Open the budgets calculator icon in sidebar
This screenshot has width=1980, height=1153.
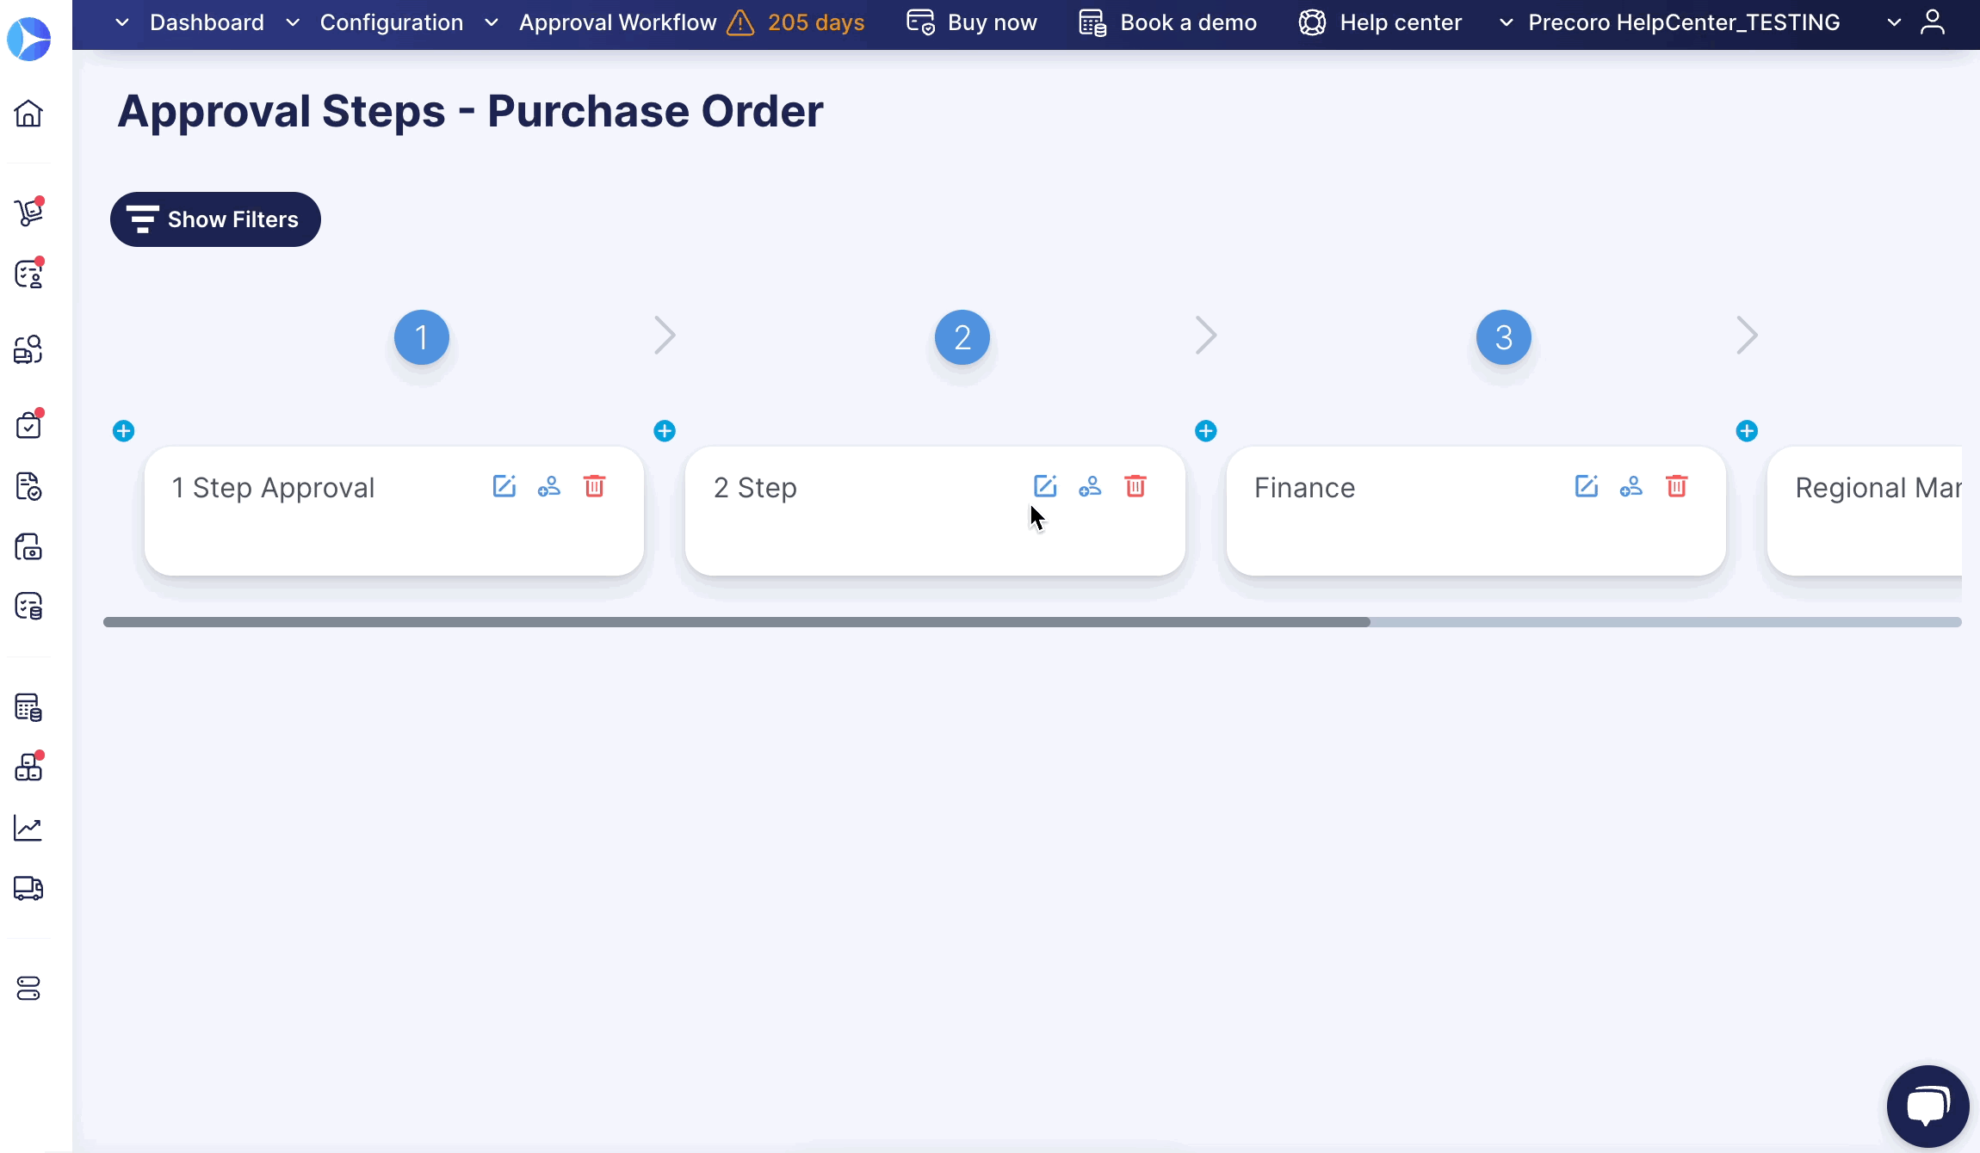click(x=29, y=707)
